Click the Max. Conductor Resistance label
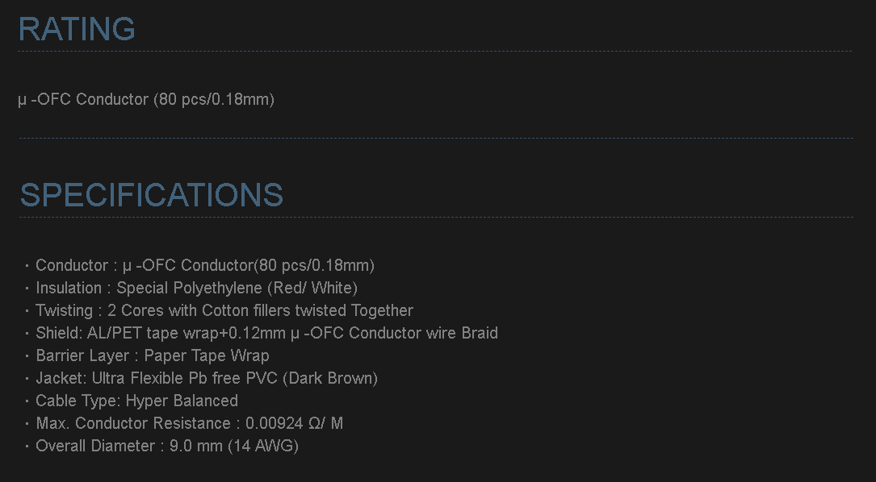The width and height of the screenshot is (876, 482). 133,424
